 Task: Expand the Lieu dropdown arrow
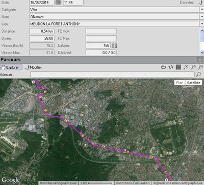(201, 24)
